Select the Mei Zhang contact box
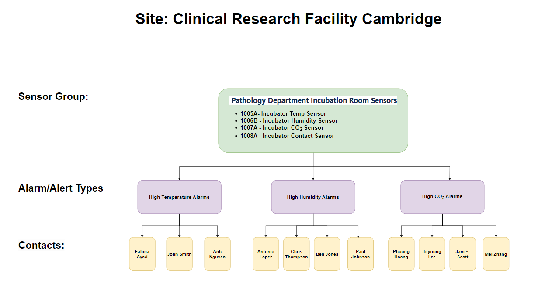Image resolution: width=538 pixels, height=284 pixels. [496, 254]
